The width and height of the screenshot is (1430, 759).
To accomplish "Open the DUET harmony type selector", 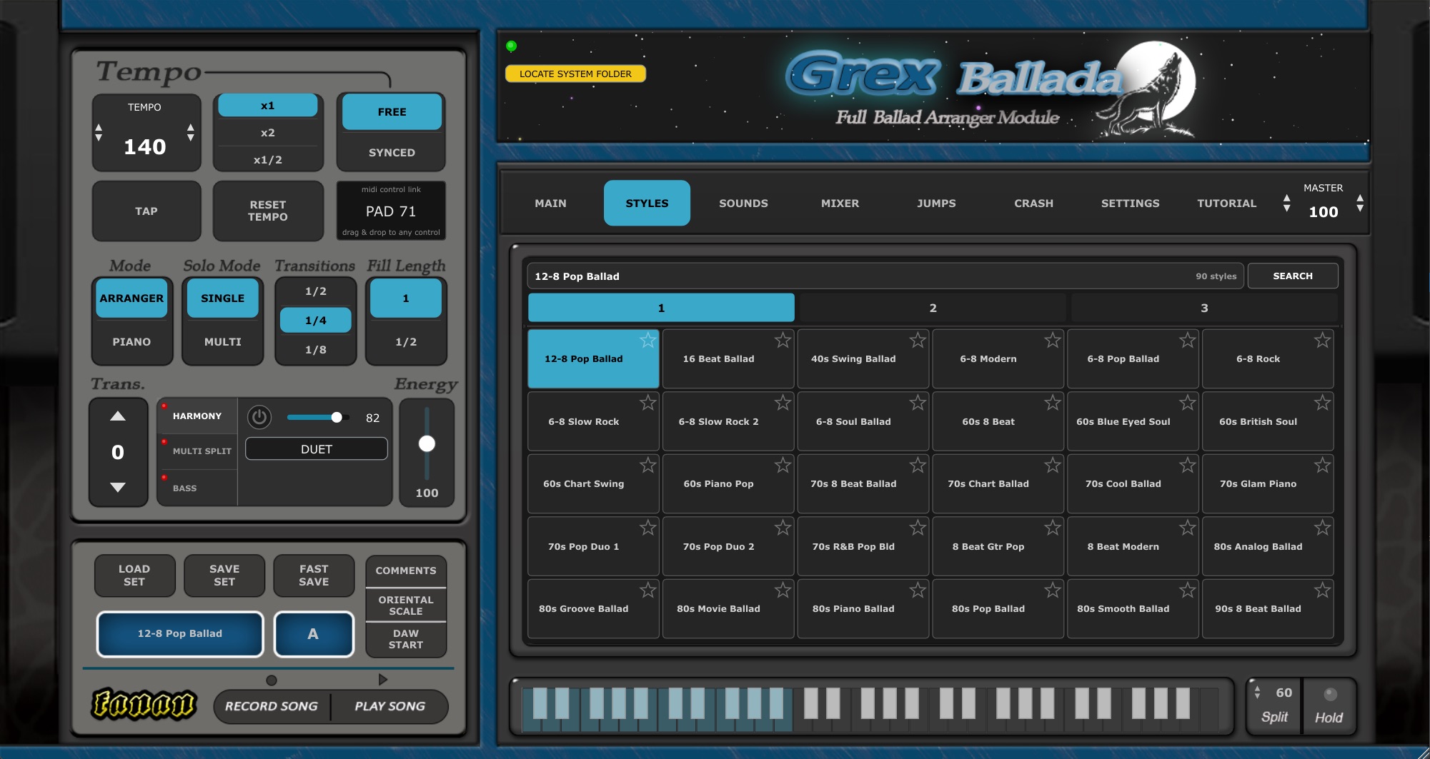I will [317, 449].
